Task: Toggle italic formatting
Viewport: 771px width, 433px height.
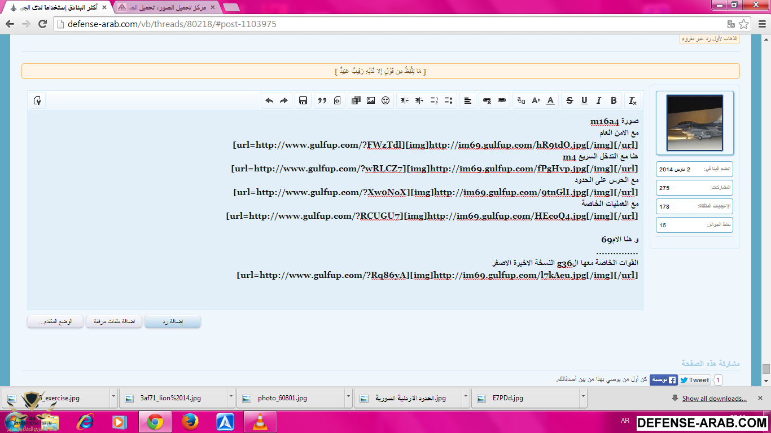Action: click(x=599, y=100)
